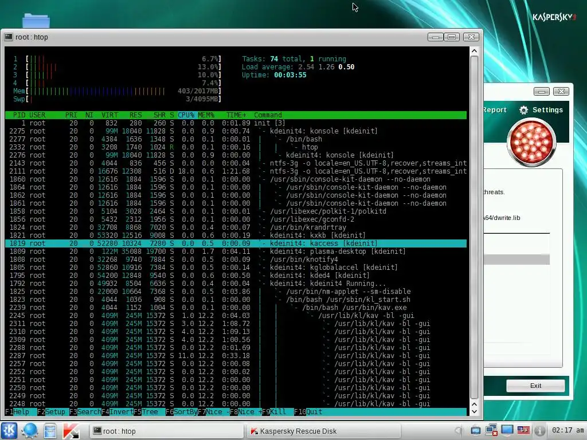Click the Exit button in Kaspersky window
The image size is (587, 440).
[x=535, y=386]
